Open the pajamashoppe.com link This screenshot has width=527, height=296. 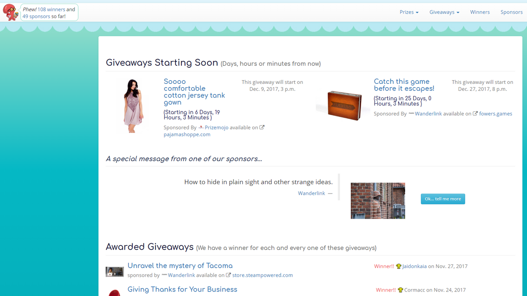(x=187, y=134)
